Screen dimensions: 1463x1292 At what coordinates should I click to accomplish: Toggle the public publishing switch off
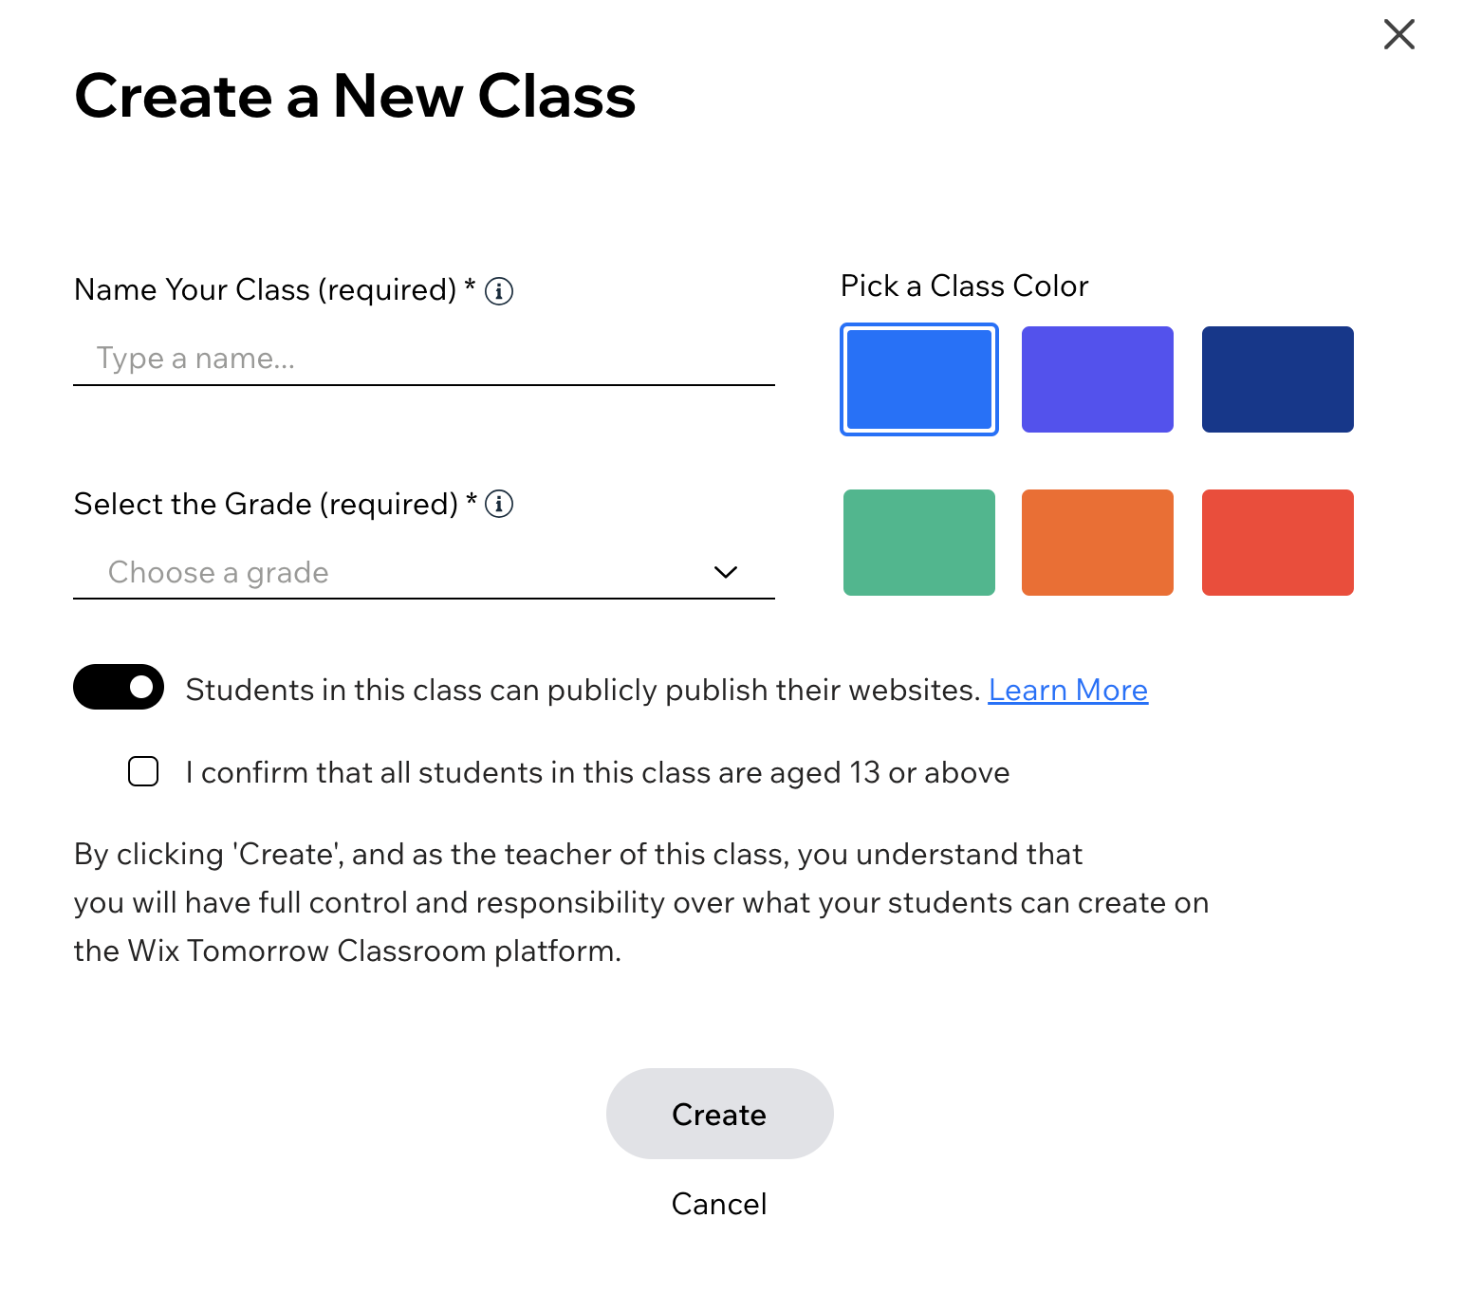point(119,687)
